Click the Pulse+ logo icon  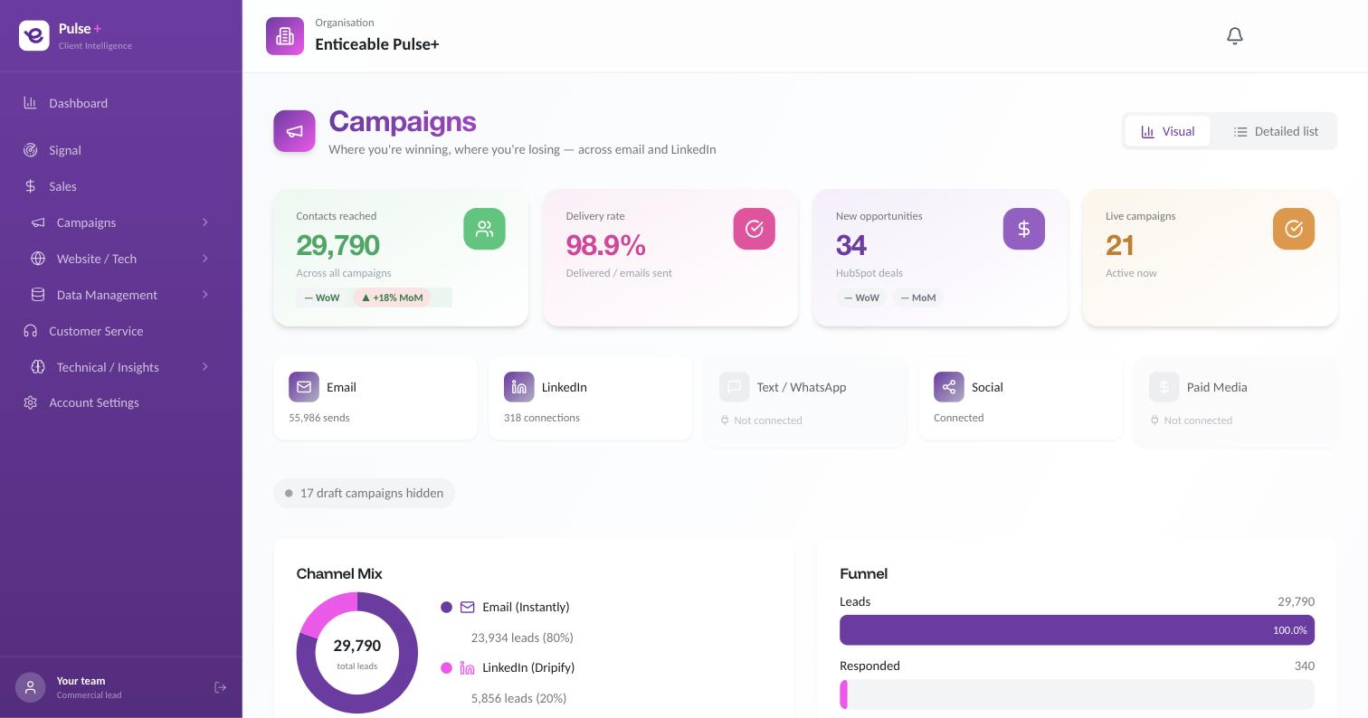[x=34, y=35]
